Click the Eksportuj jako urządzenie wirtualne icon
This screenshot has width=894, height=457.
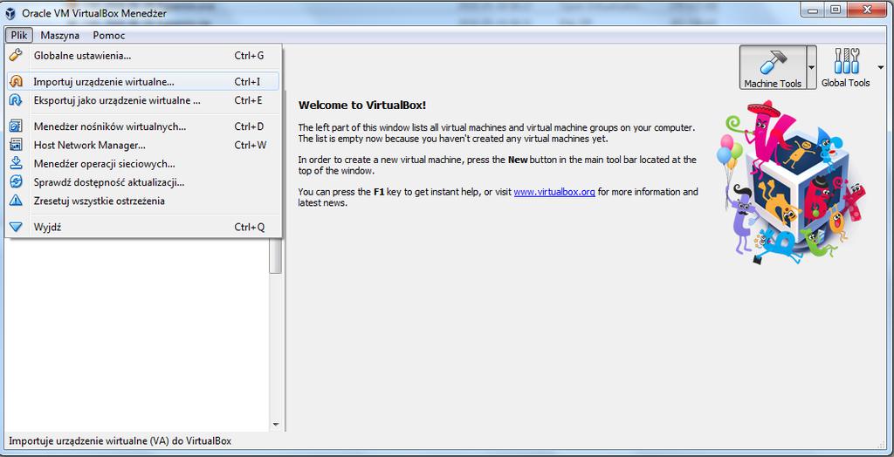[16, 101]
